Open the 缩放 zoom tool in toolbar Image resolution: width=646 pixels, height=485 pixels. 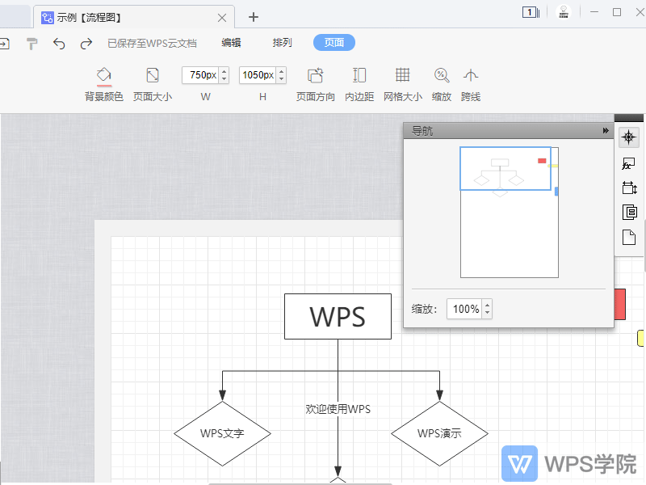(441, 85)
